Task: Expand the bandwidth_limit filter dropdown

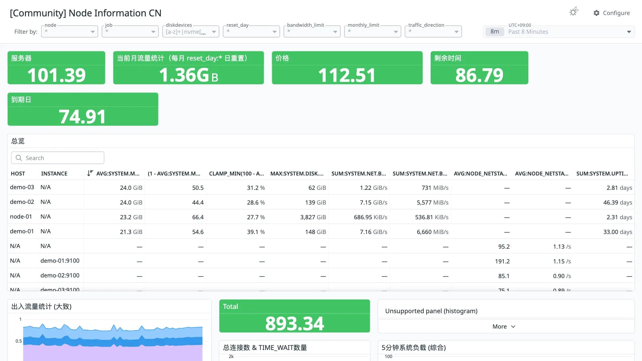Action: tap(312, 31)
